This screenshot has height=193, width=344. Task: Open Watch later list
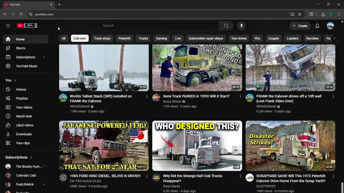(26, 116)
